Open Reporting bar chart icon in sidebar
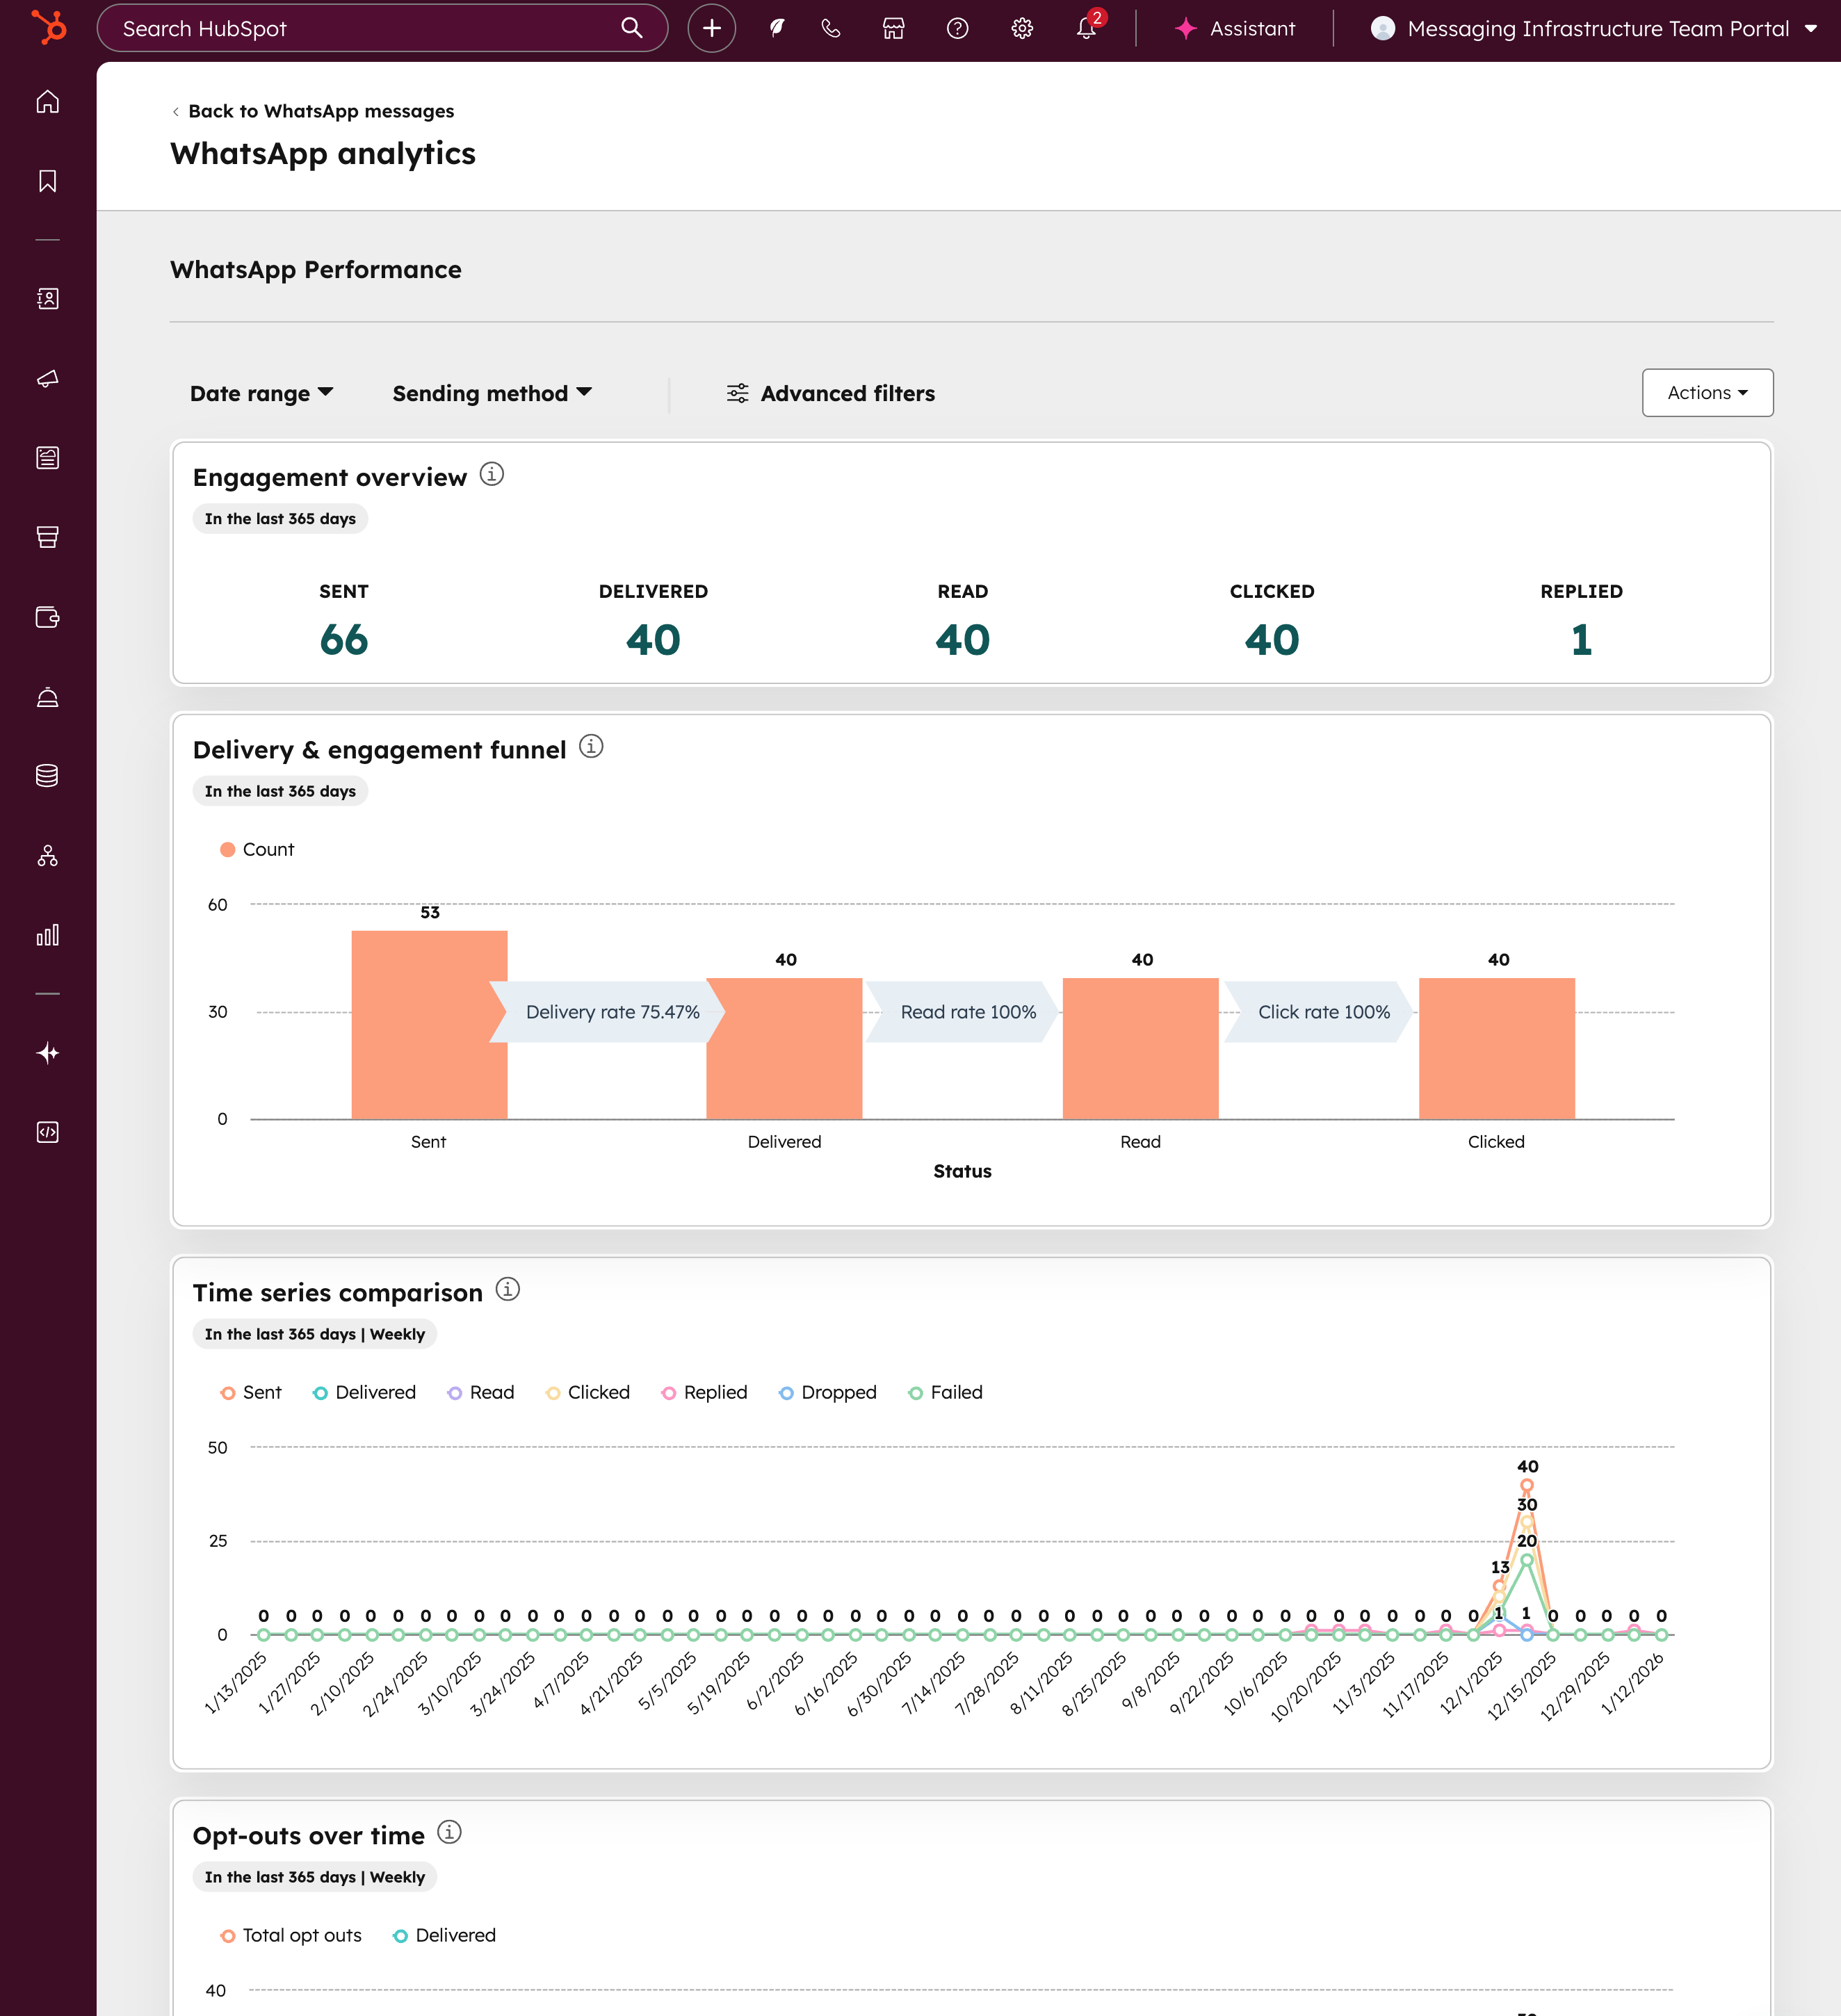This screenshot has height=2016, width=1841. 48,935
